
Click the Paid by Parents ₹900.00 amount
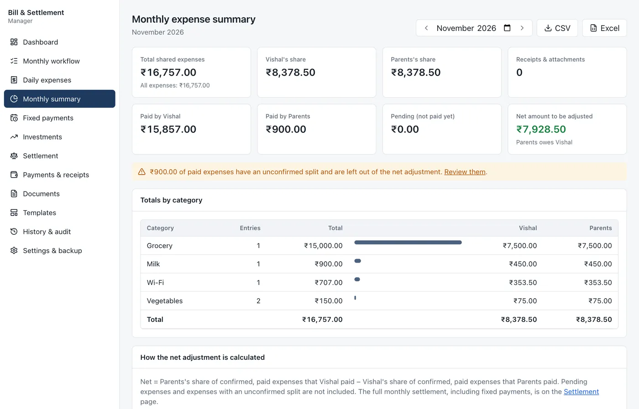[x=286, y=129]
